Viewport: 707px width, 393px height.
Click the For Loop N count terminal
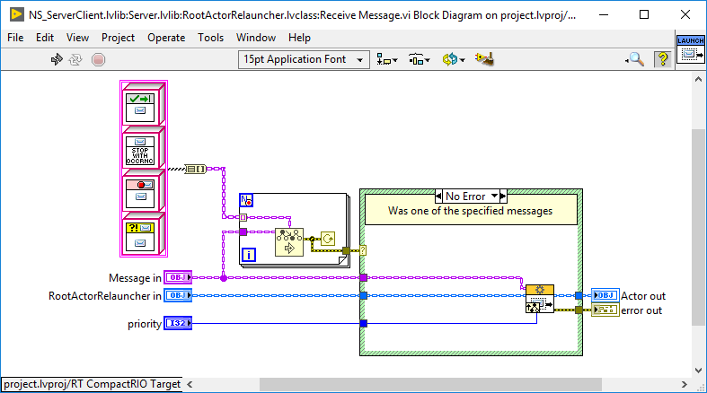click(x=246, y=200)
